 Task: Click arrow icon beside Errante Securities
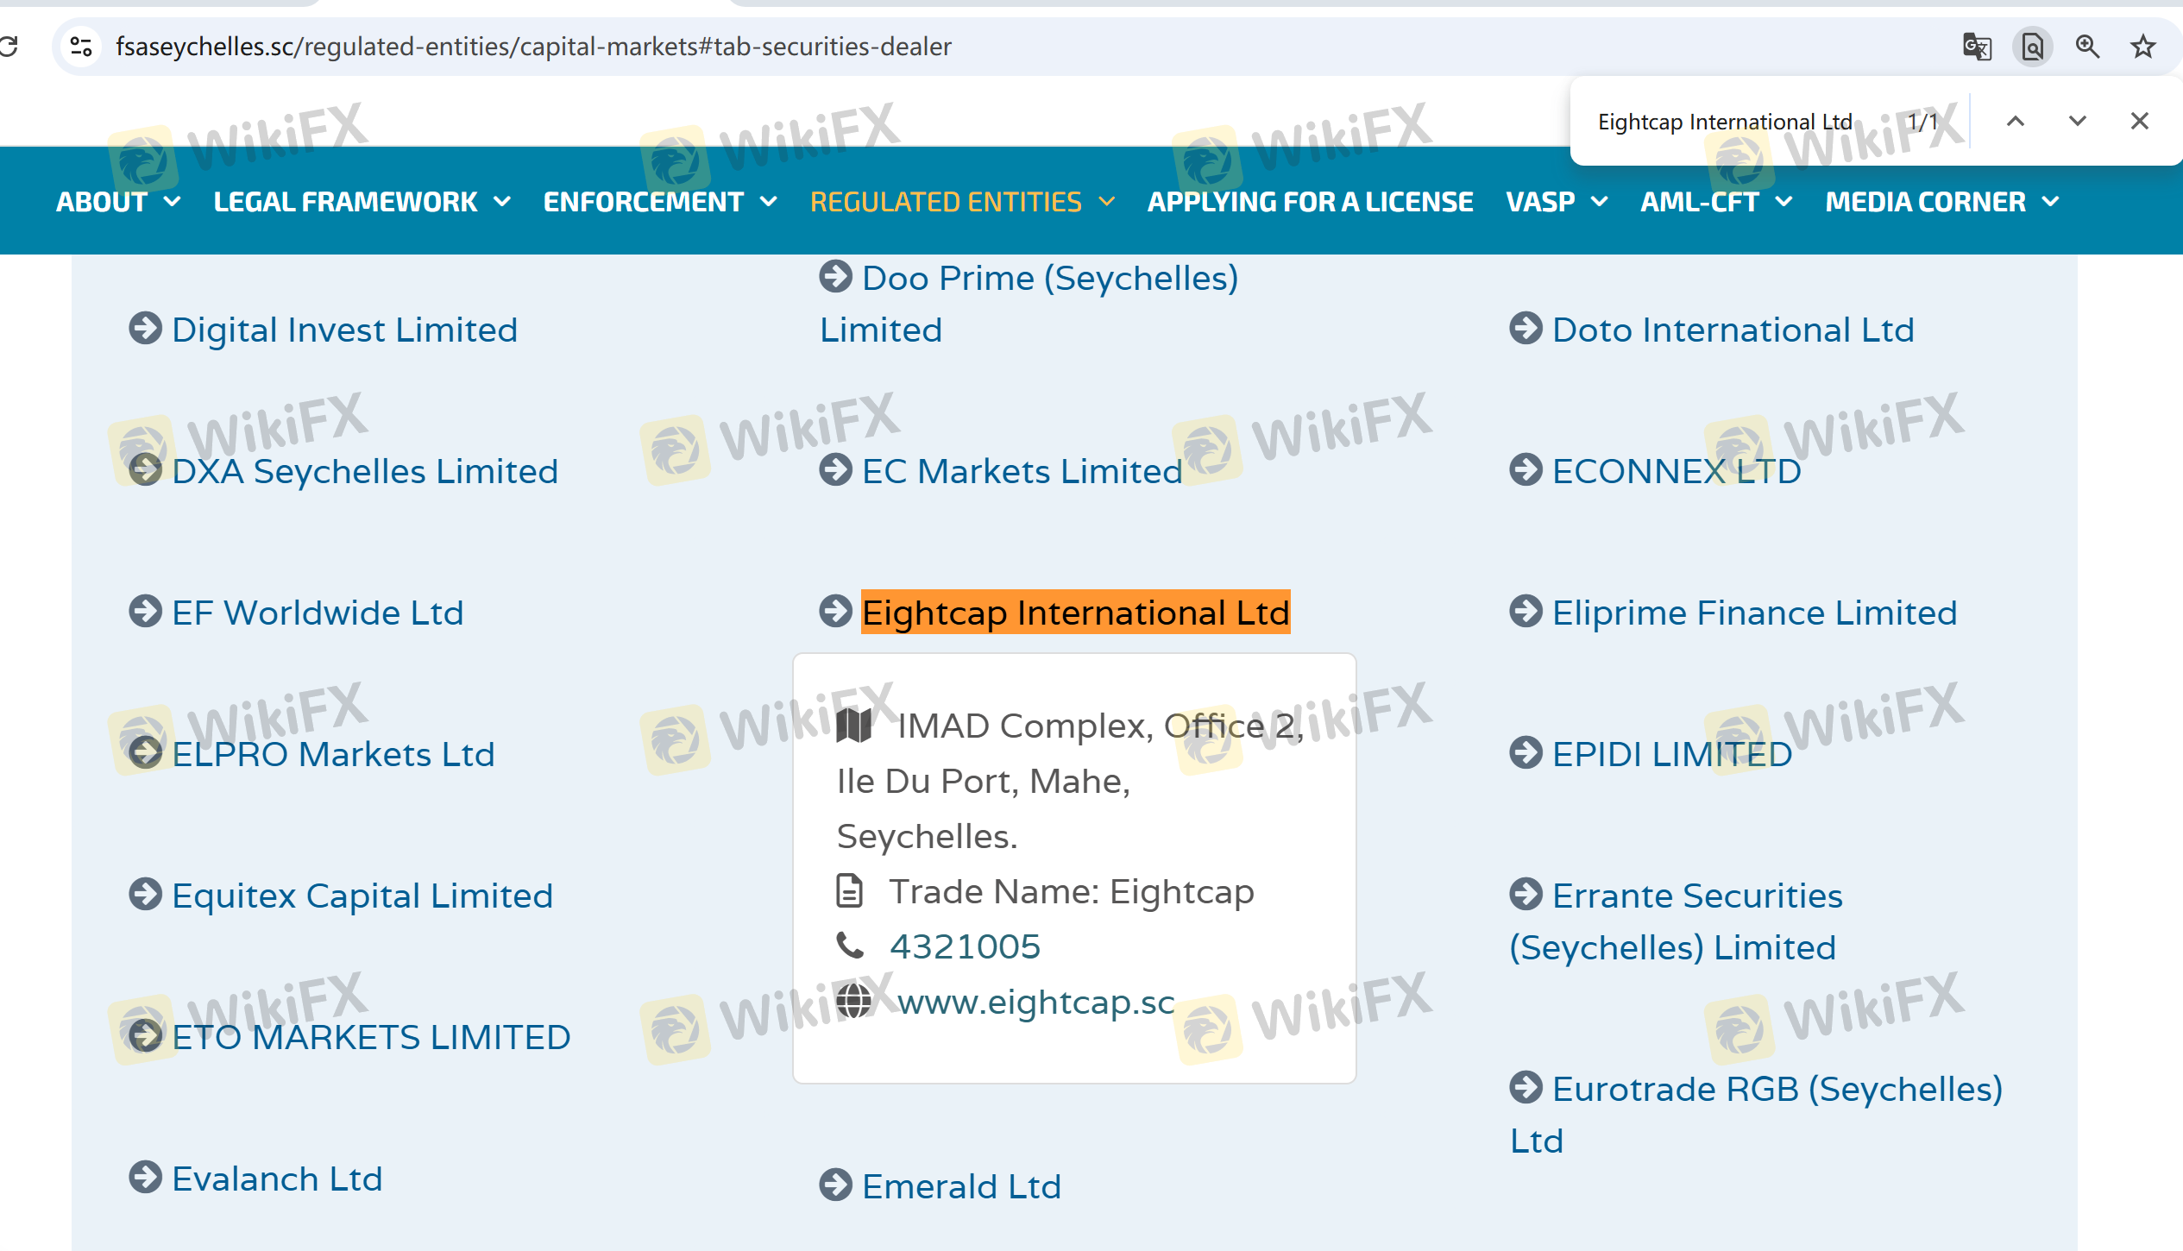(x=1526, y=894)
